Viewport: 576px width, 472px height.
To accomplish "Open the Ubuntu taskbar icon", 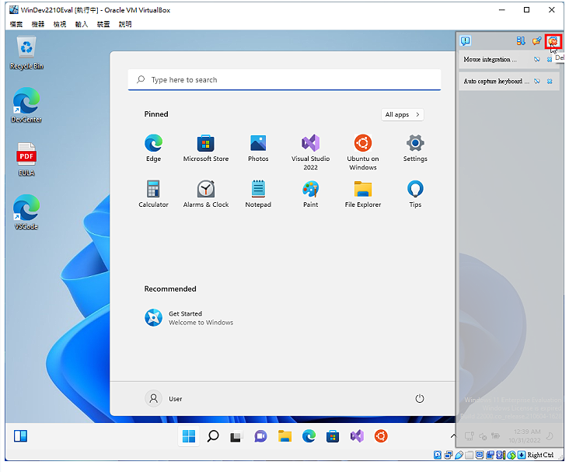I will [x=381, y=436].
